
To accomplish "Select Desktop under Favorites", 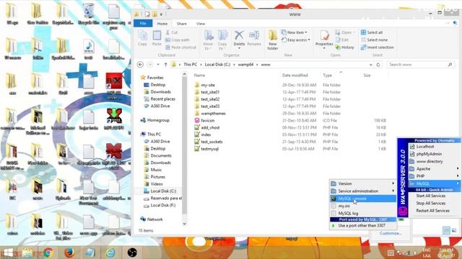I will [x=158, y=85].
